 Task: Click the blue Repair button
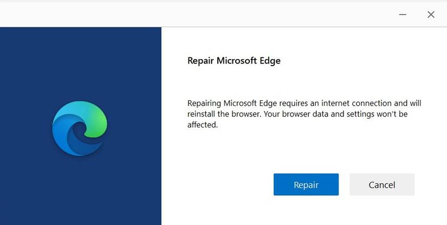click(x=306, y=184)
